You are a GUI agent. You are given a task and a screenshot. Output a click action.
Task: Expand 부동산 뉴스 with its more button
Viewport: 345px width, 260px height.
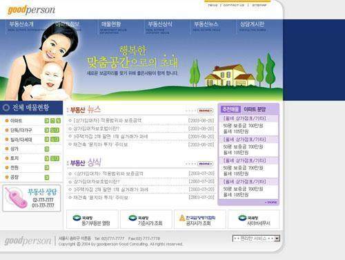[205, 111]
